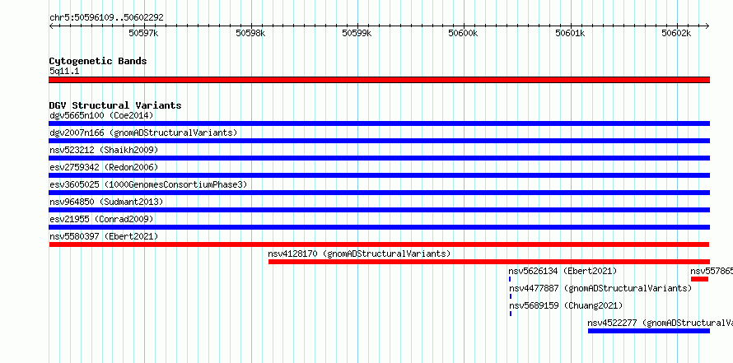The height and width of the screenshot is (363, 733).
Task: Click the 50599k ruler tick label
Action: click(x=357, y=33)
